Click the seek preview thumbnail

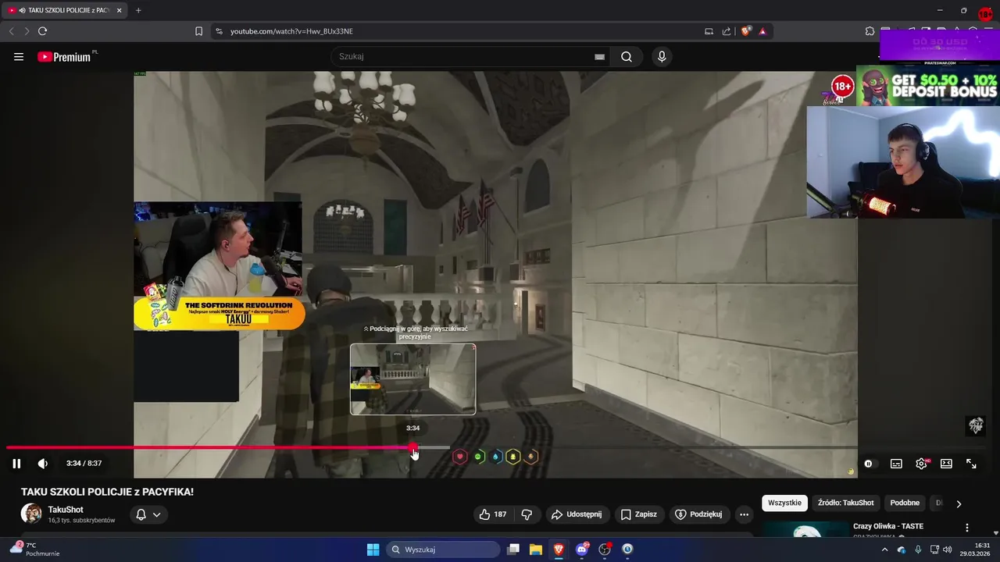[412, 379]
